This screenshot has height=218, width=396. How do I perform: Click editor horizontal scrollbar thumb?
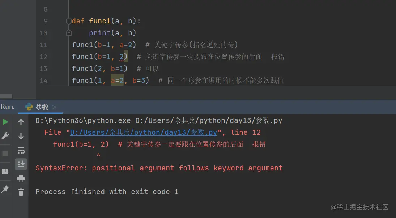point(6,96)
